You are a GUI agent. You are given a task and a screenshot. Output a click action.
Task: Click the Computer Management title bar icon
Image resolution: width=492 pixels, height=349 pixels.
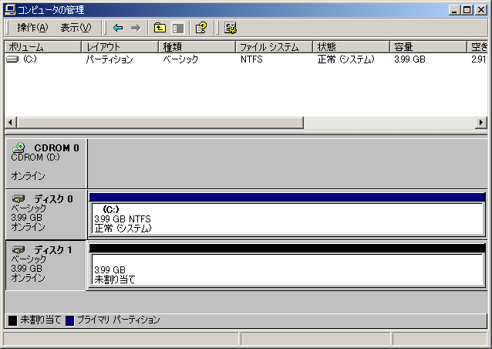(10, 10)
